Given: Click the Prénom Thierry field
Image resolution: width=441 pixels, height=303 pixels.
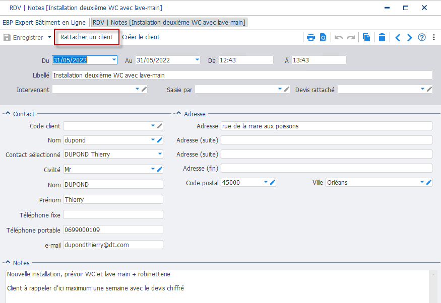Looking at the screenshot, I should click(x=113, y=199).
